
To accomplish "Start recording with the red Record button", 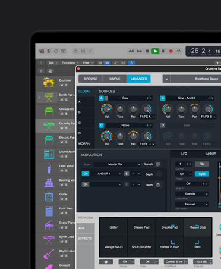I will click(x=171, y=51).
